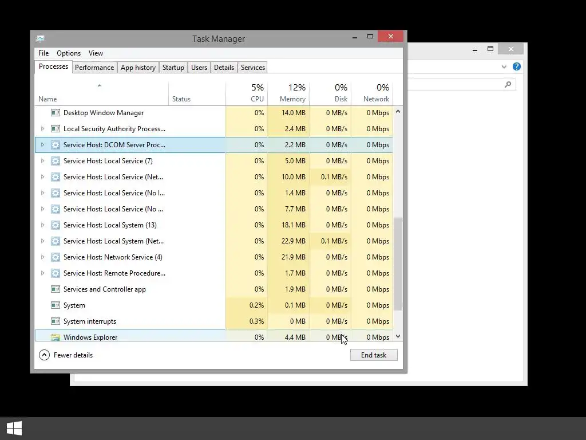Viewport: 586px width, 440px height.
Task: Select the Windows Explorer process row
Action: pos(214,336)
